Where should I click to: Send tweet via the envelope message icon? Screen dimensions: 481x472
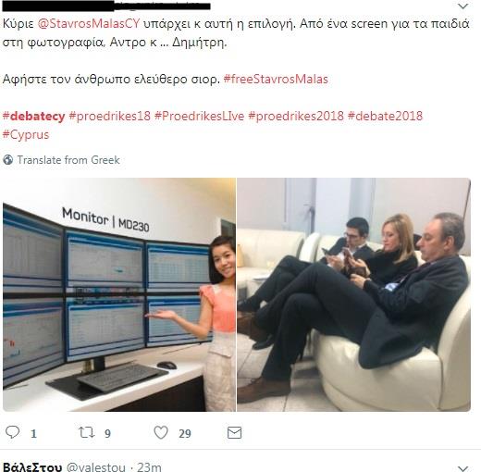point(234,433)
